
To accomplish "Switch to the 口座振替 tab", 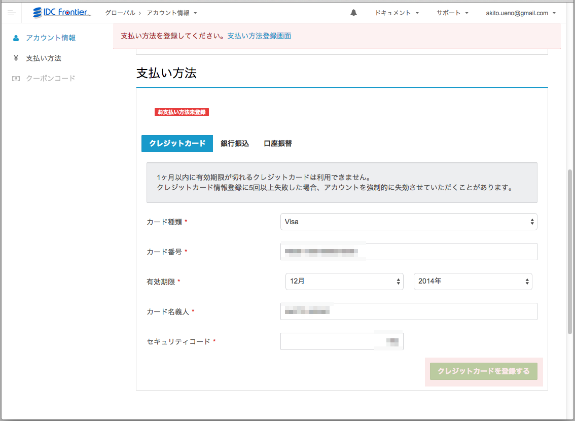I will pyautogui.click(x=277, y=144).
